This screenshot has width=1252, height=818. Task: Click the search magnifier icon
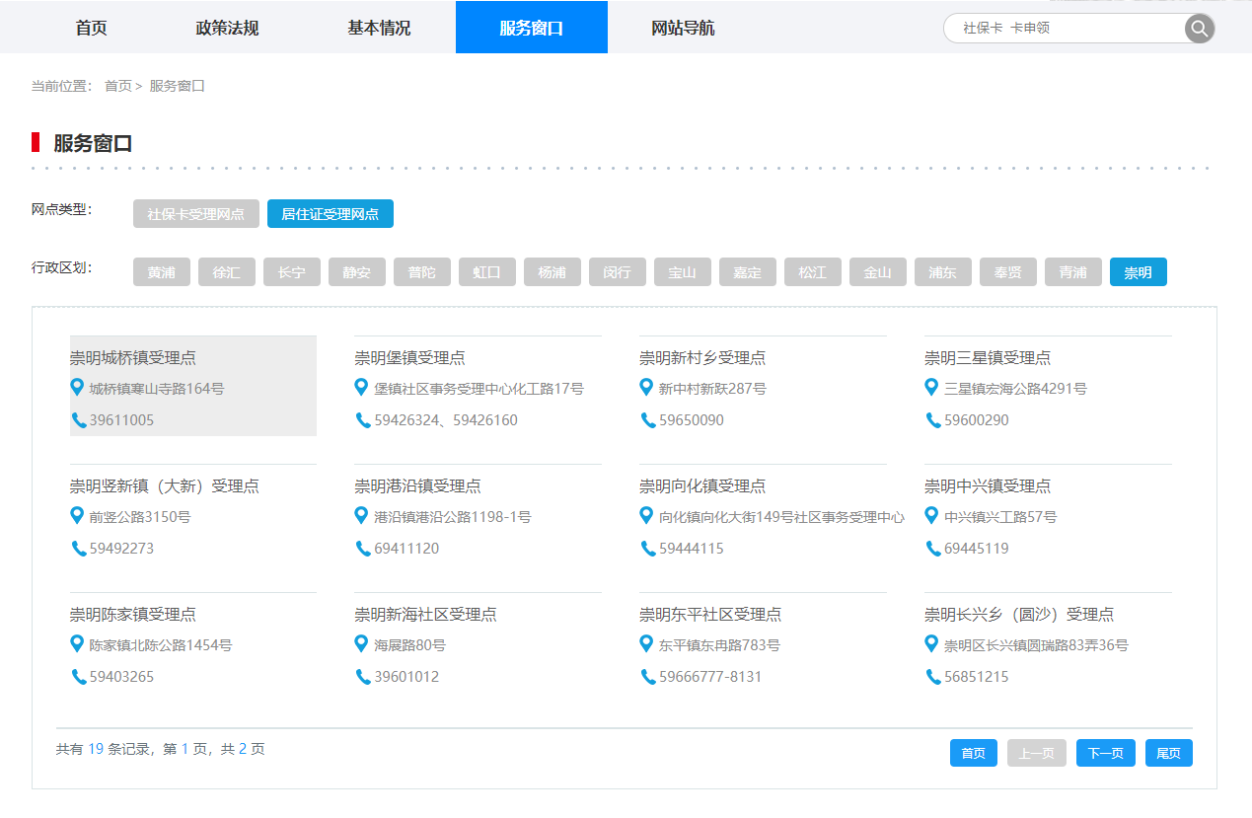click(1199, 29)
